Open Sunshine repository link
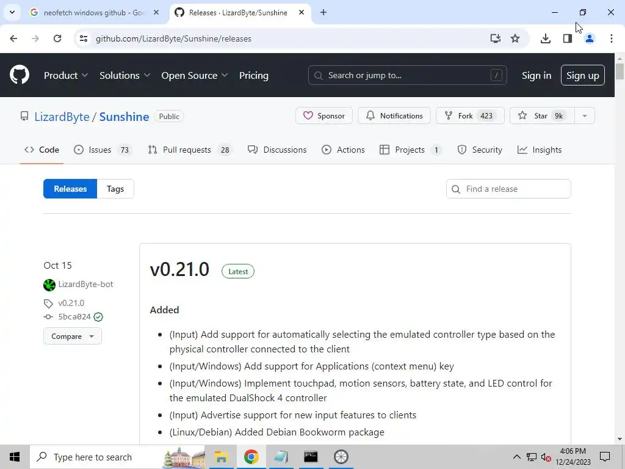The width and height of the screenshot is (625, 469). [x=124, y=117]
